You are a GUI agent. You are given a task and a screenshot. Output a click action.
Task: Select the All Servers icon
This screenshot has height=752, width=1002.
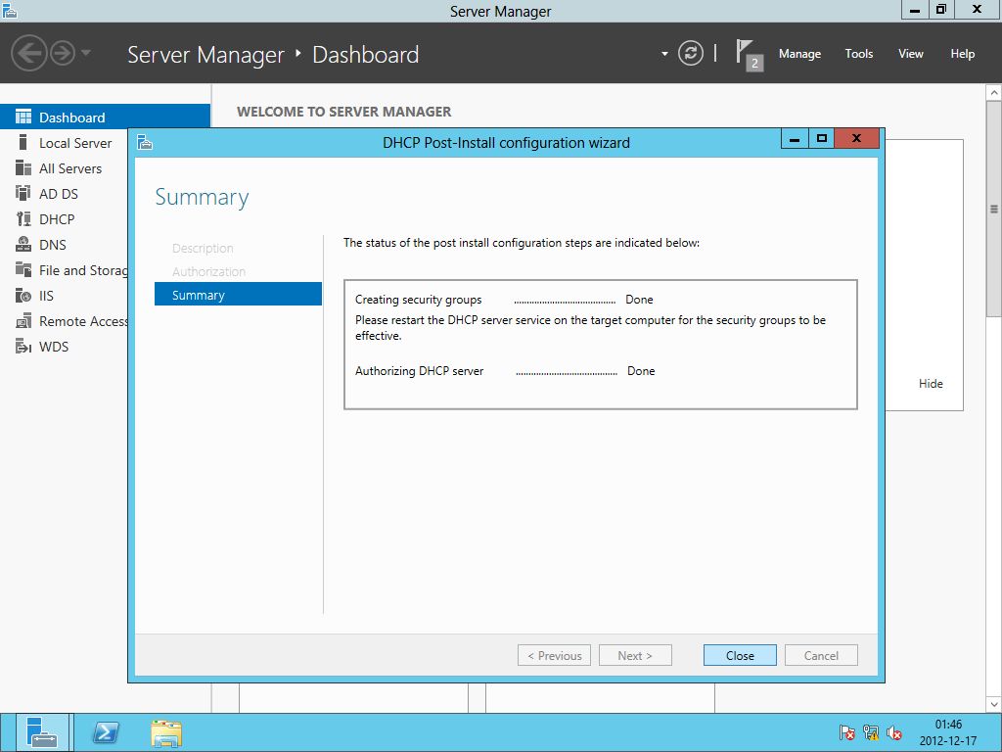point(23,168)
